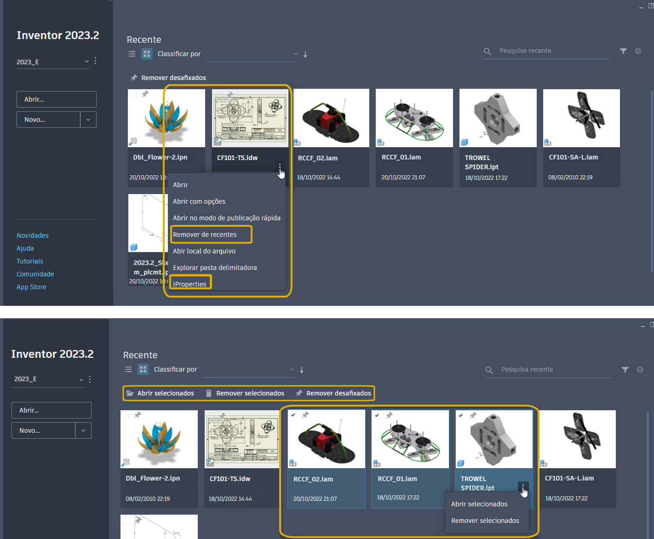This screenshot has width=654, height=539.
Task: Expand lower 2023_E project dropdown
Action: tap(81, 379)
